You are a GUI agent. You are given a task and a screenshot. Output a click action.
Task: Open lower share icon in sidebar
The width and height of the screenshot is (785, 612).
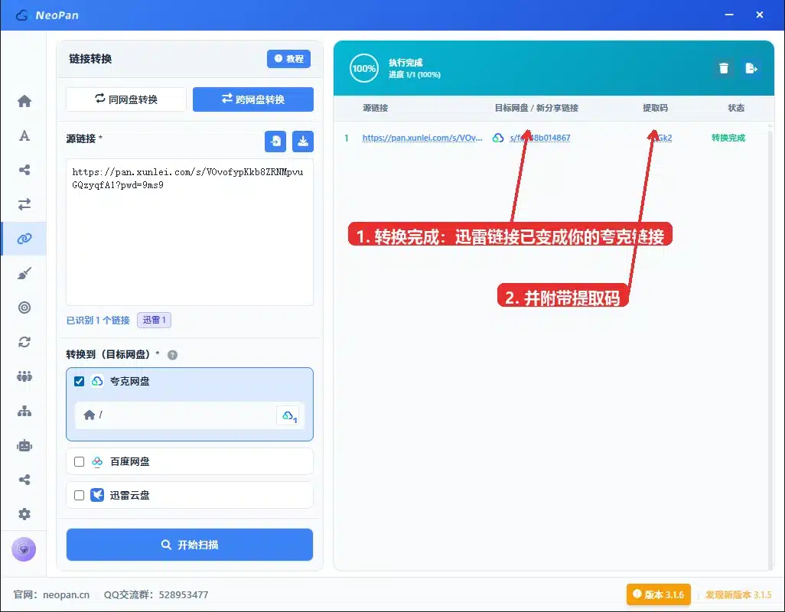coord(24,480)
